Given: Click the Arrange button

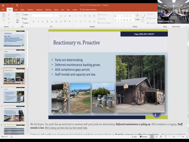Looking at the screenshot, I should tap(137, 17).
